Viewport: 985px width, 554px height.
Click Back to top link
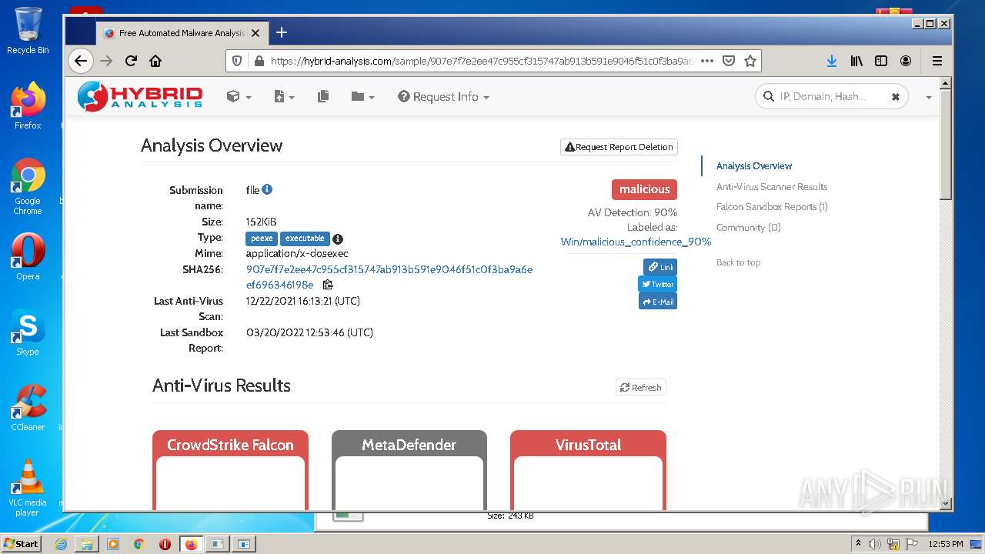(738, 262)
